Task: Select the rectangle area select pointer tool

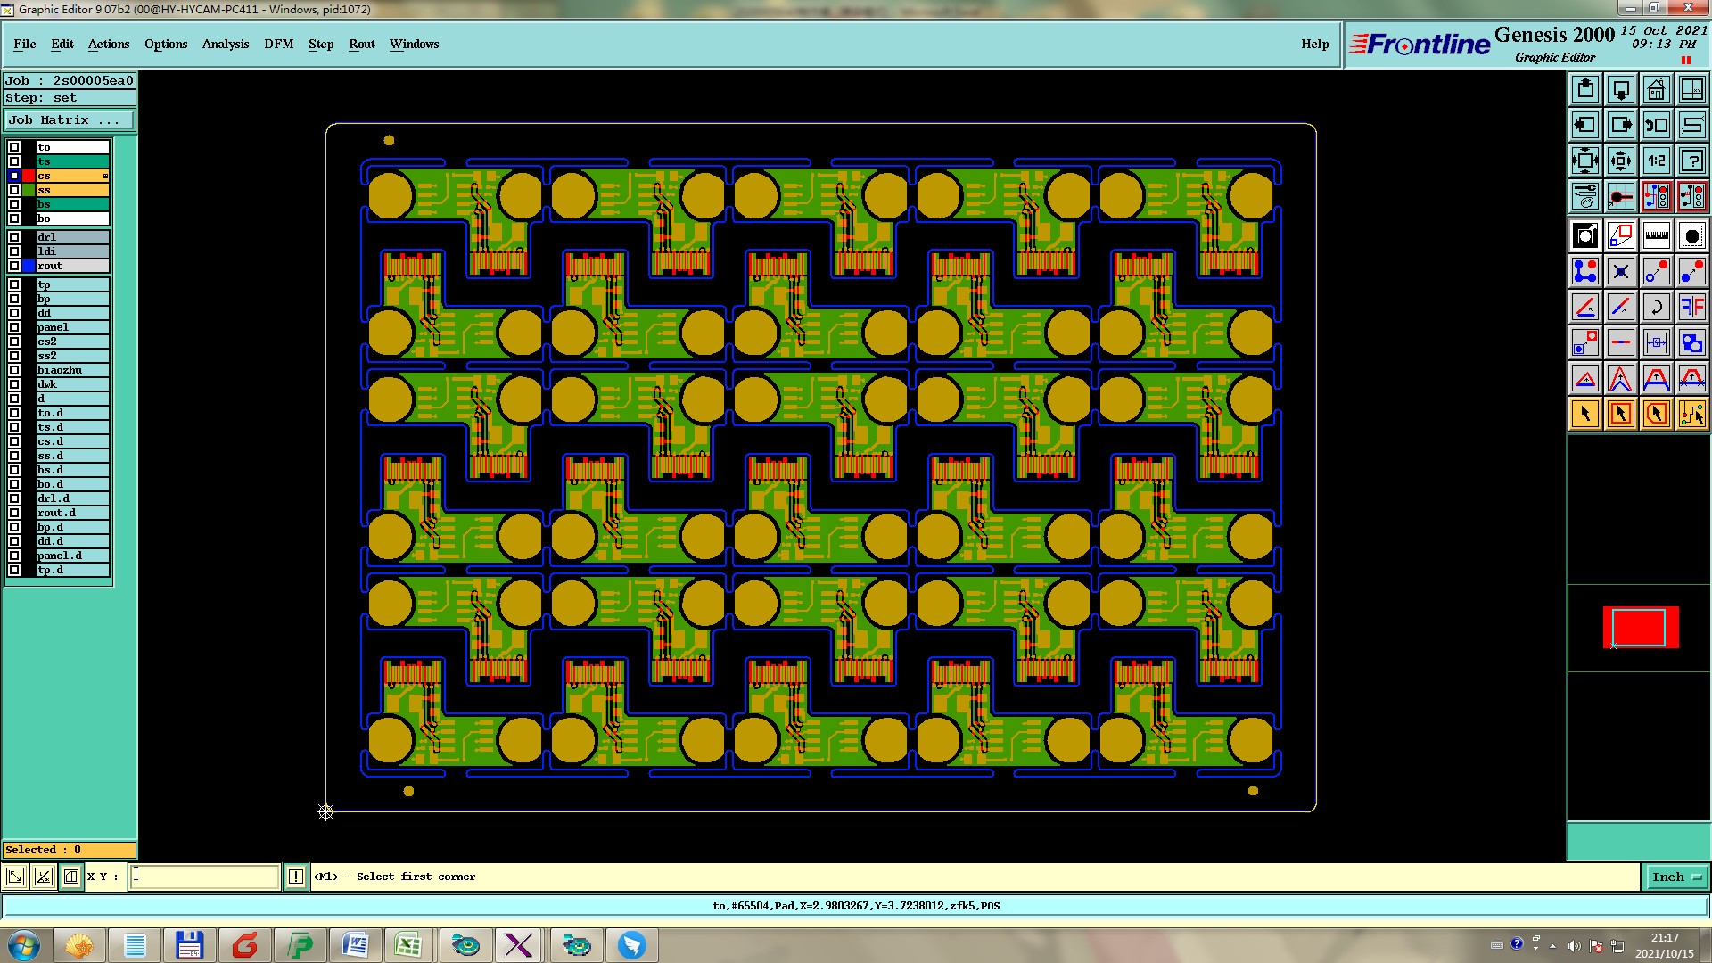Action: pos(1621,414)
